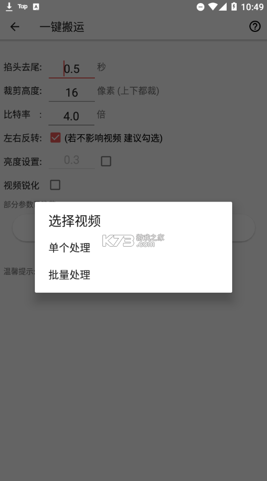Enable the 亮度设置 checkbox

pos(106,162)
